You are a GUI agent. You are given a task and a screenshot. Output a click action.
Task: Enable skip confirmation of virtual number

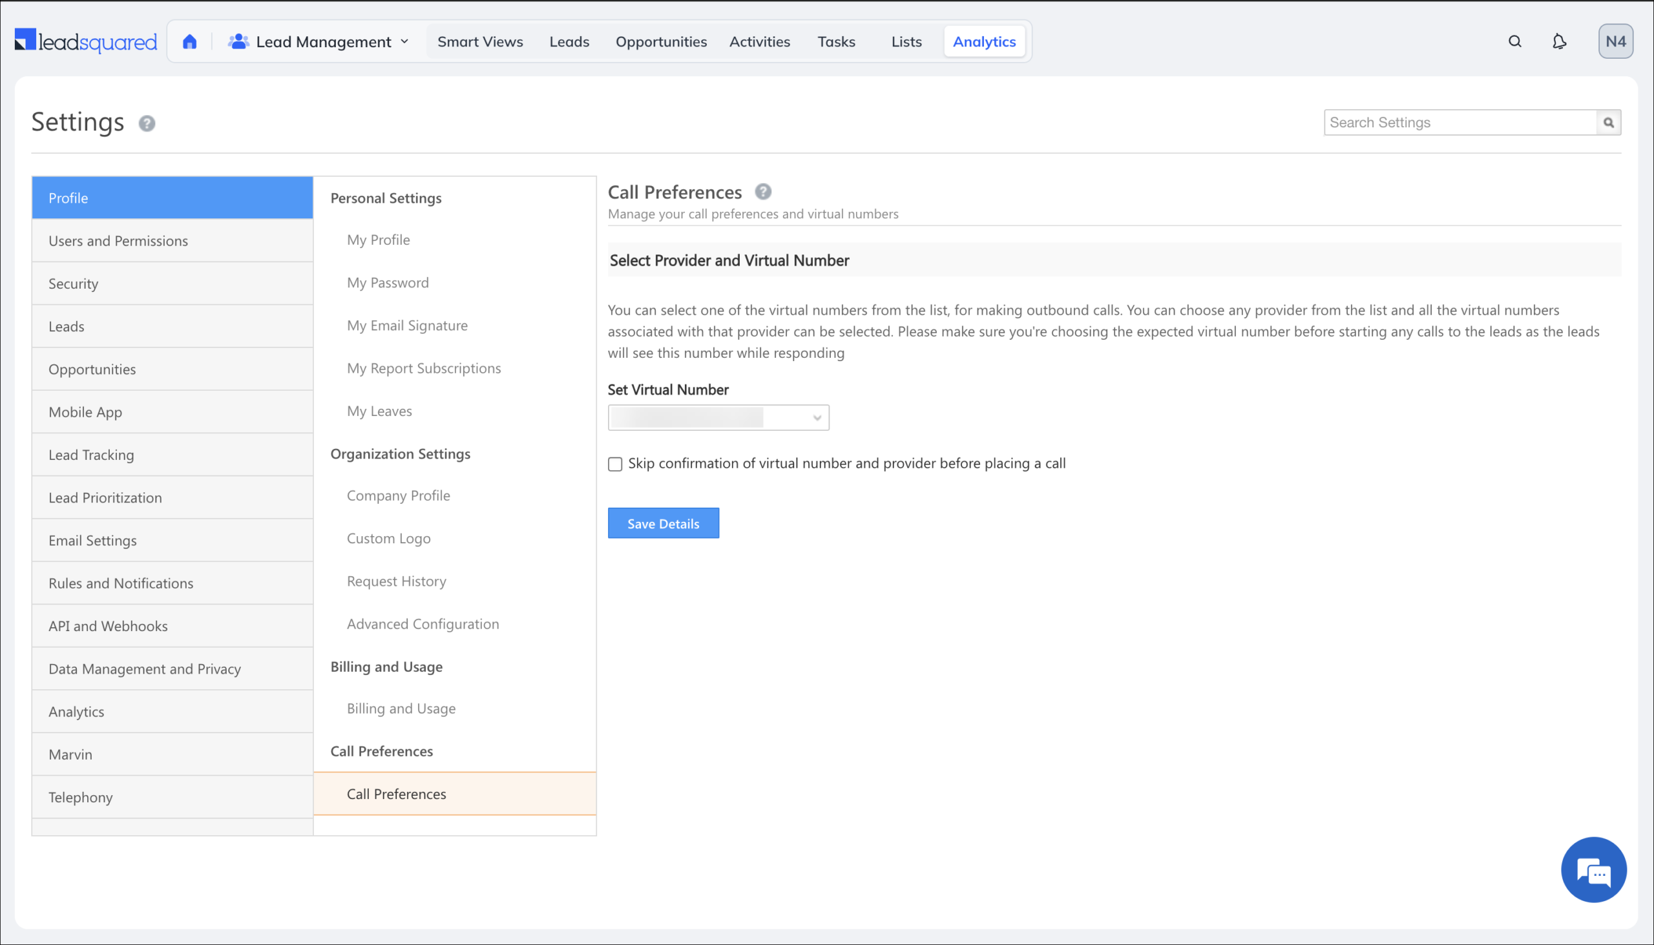click(614, 463)
